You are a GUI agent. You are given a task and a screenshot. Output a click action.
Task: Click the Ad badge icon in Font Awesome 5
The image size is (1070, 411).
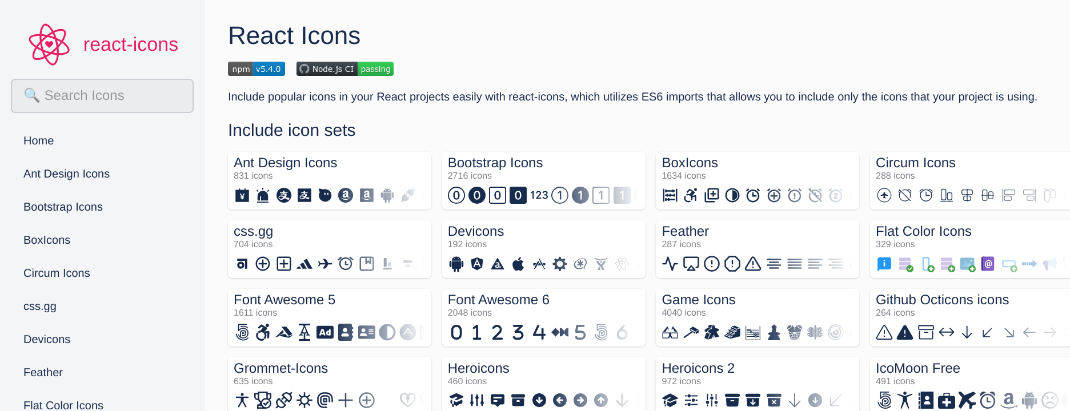(325, 332)
